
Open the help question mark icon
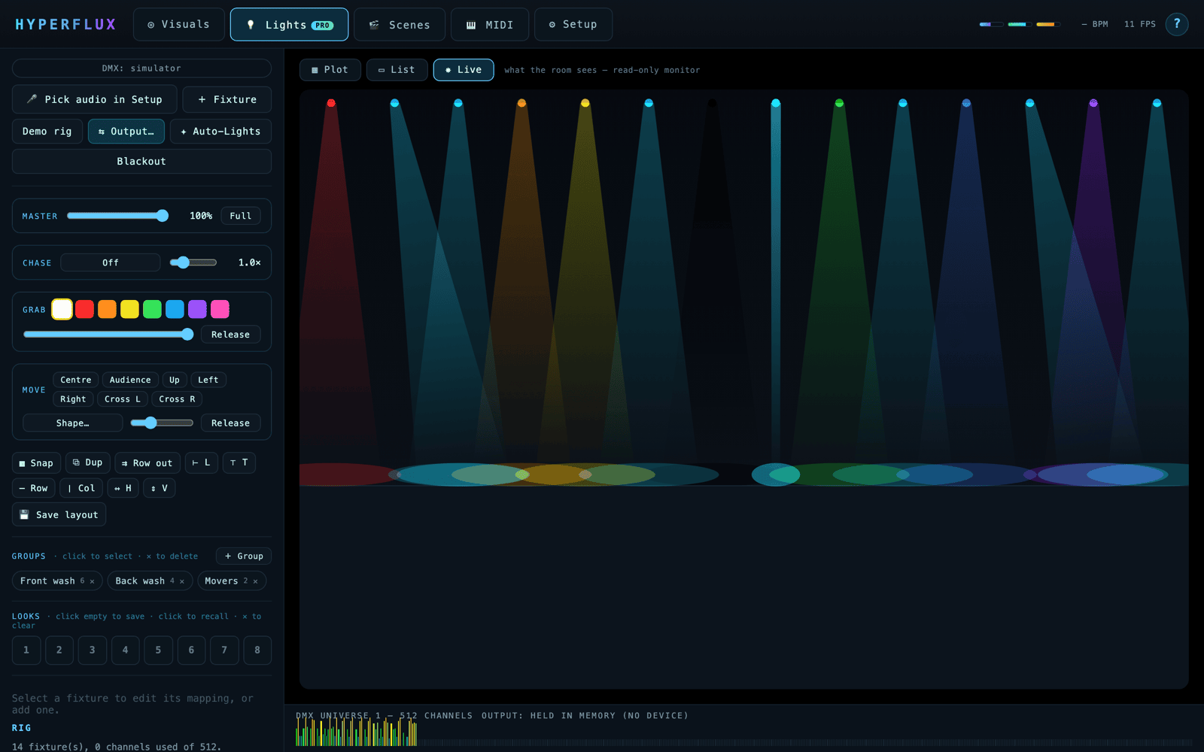pyautogui.click(x=1177, y=24)
